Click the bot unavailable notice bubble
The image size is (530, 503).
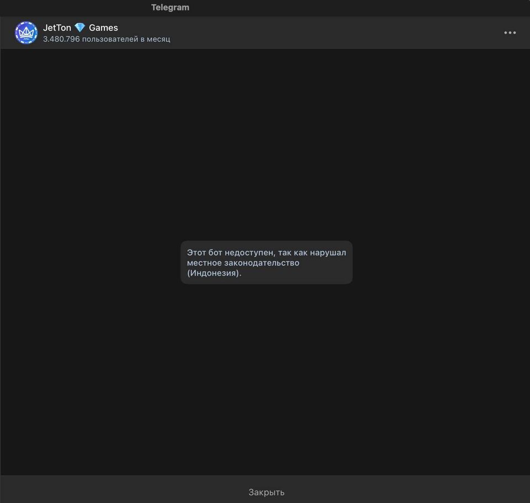click(266, 262)
